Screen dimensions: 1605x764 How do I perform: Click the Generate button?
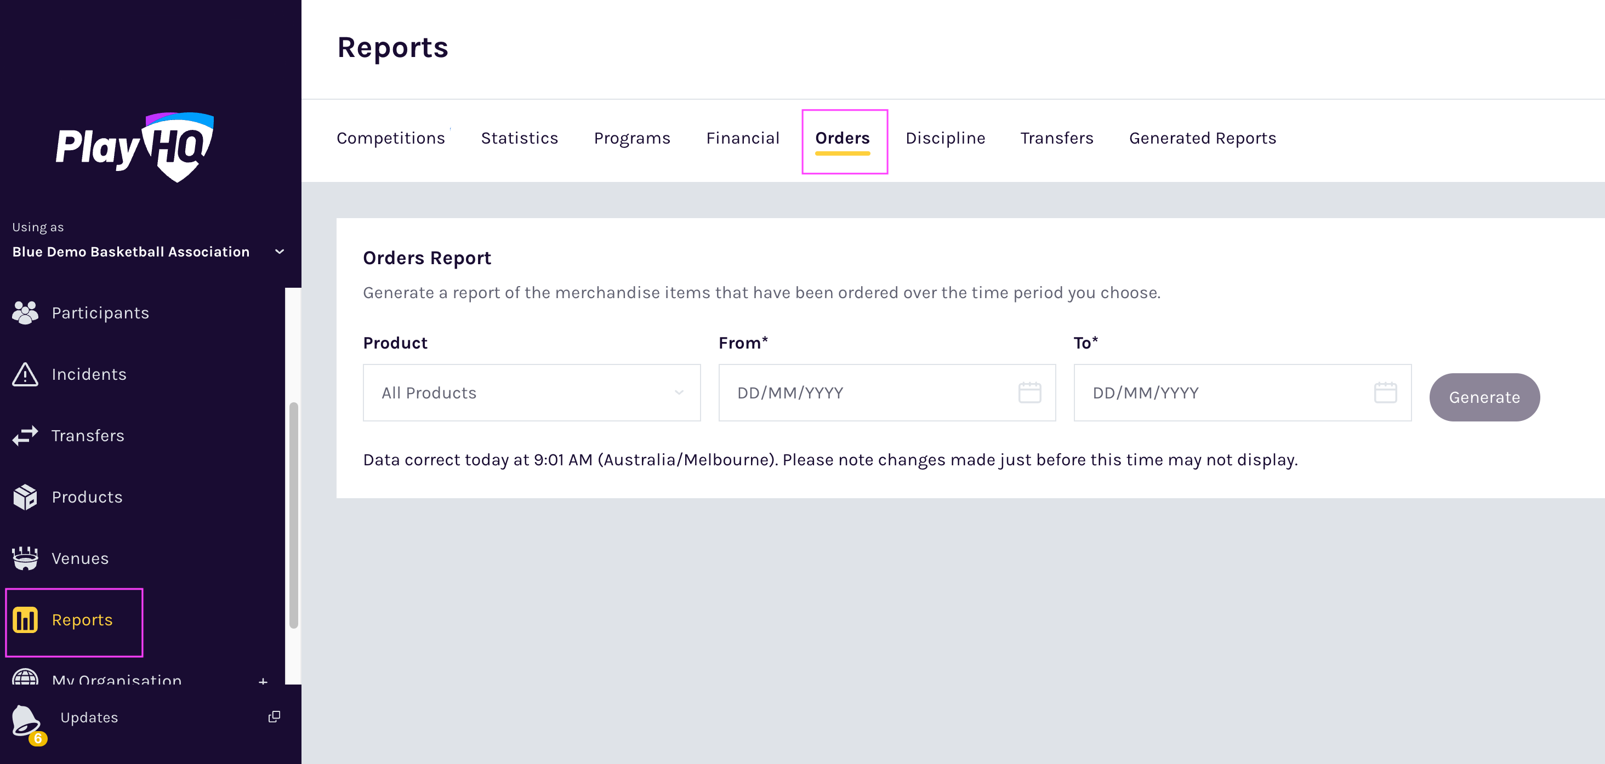click(x=1484, y=397)
